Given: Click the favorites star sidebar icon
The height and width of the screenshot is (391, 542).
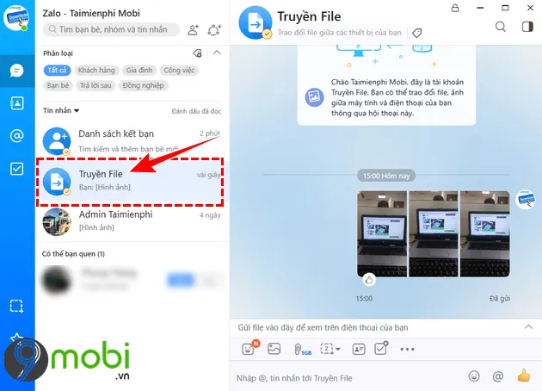Looking at the screenshot, I should pos(16,337).
